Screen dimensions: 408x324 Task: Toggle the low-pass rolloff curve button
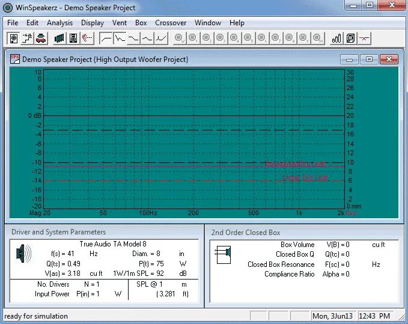click(133, 38)
